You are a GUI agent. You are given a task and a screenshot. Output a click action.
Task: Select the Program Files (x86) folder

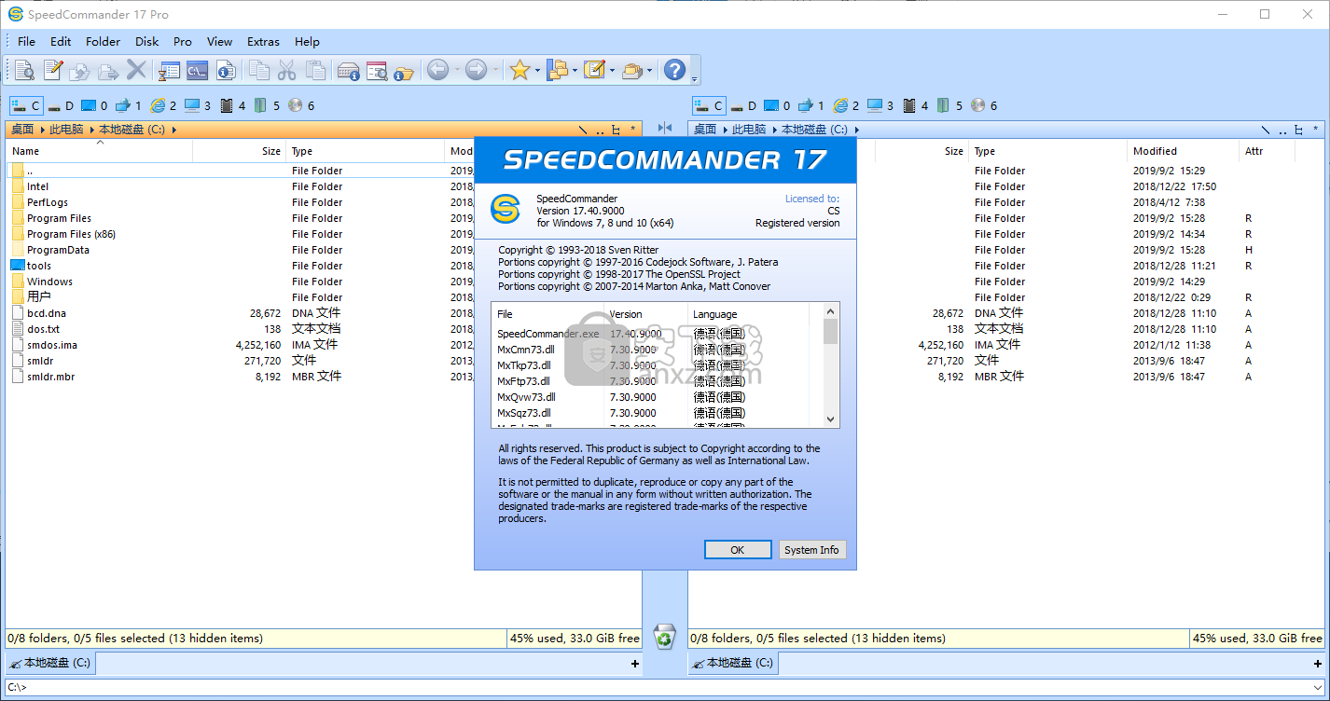[x=71, y=234]
